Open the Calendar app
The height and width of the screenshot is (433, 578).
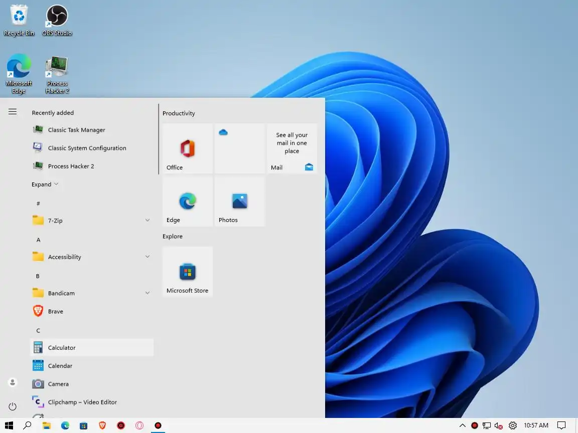pos(92,366)
